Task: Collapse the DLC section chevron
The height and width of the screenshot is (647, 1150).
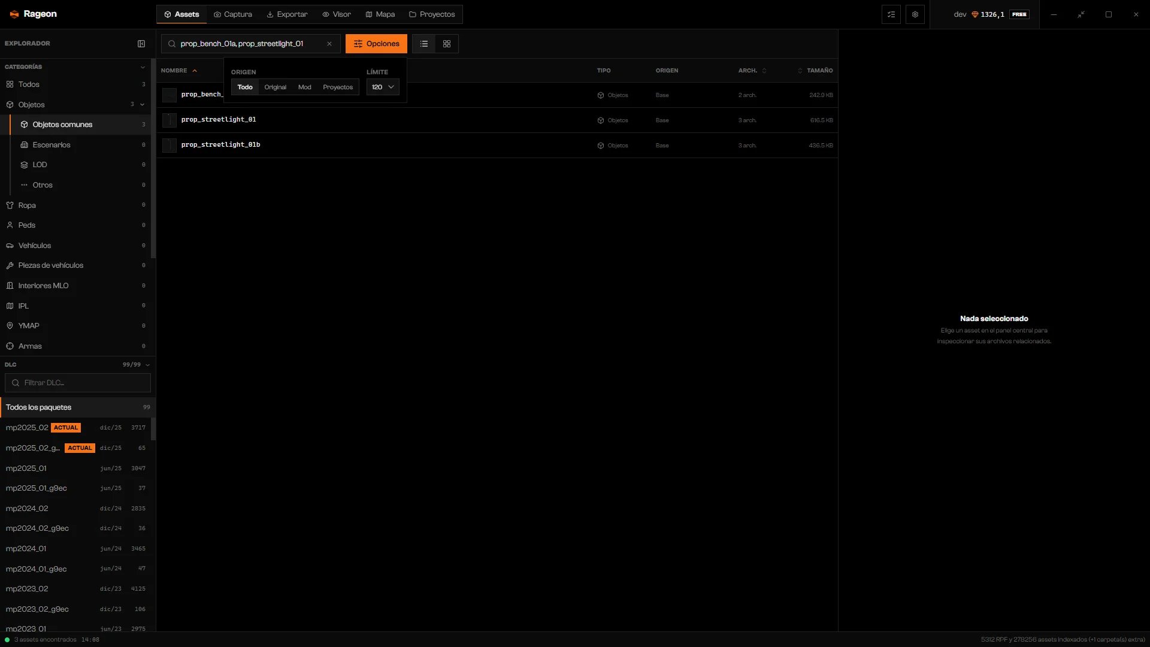Action: pyautogui.click(x=147, y=365)
